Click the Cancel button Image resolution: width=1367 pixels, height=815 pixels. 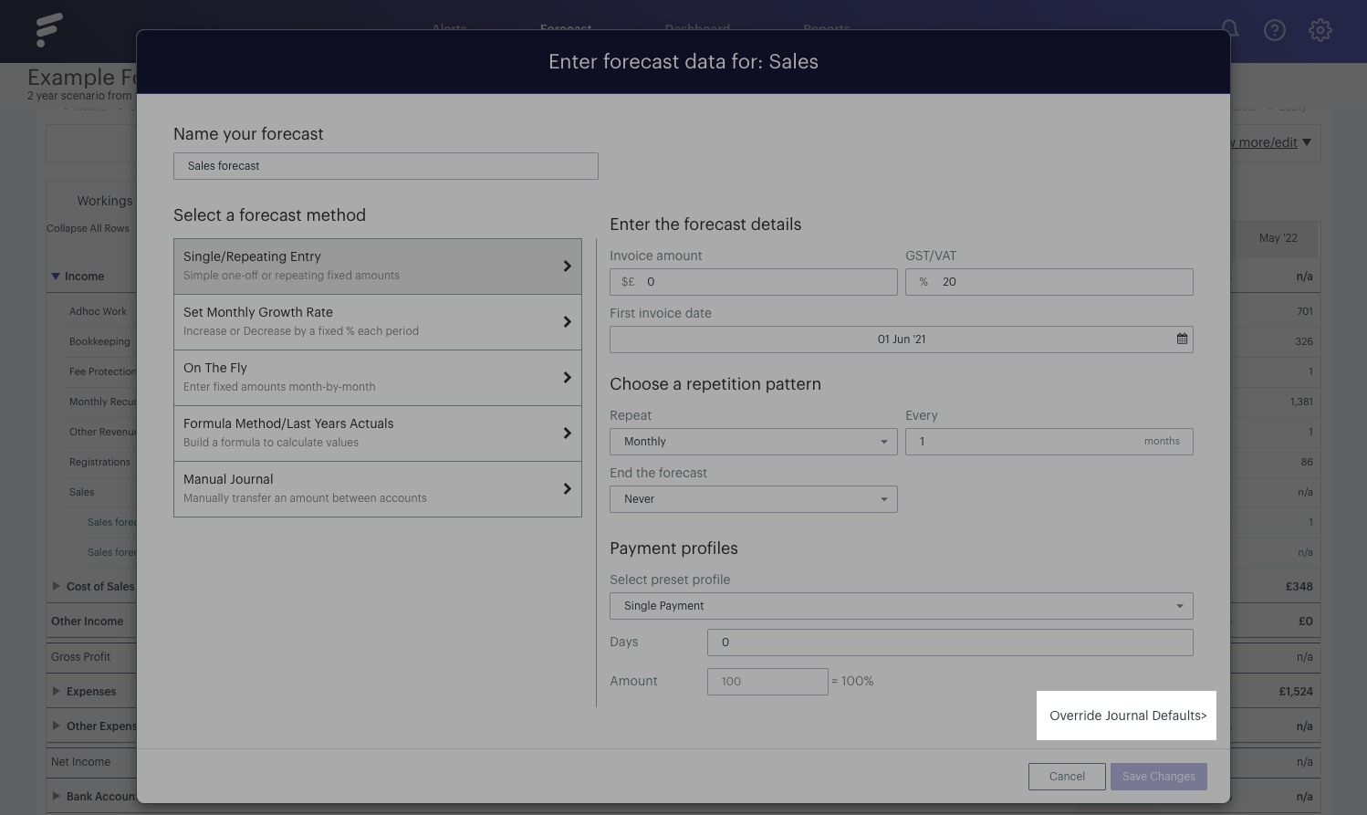point(1067,777)
